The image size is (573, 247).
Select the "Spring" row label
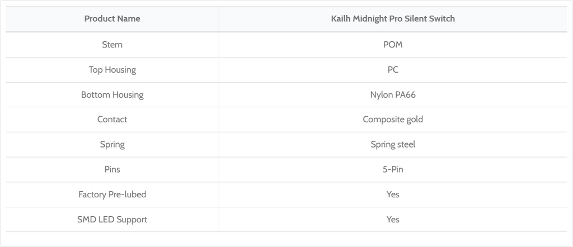click(112, 145)
